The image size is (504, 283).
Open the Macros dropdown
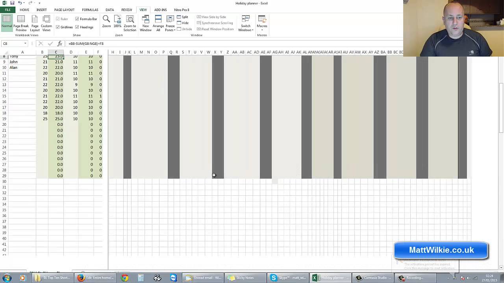[262, 23]
